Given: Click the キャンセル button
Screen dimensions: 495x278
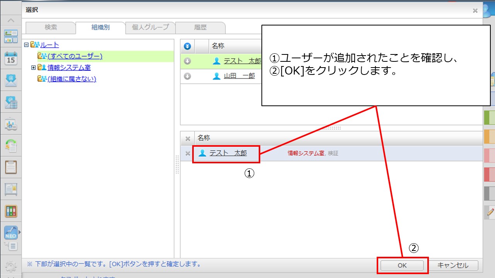Looking at the screenshot, I should pyautogui.click(x=453, y=265).
